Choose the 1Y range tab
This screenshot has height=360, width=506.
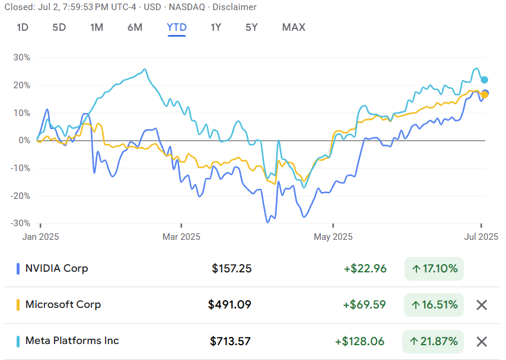(216, 27)
